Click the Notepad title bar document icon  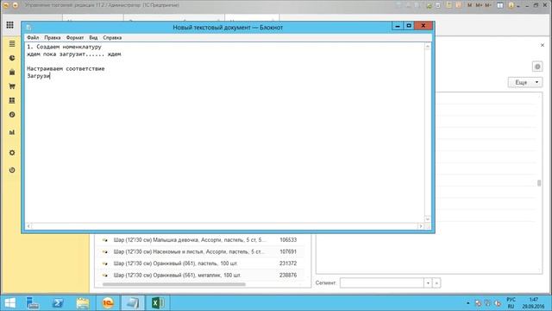[28, 27]
